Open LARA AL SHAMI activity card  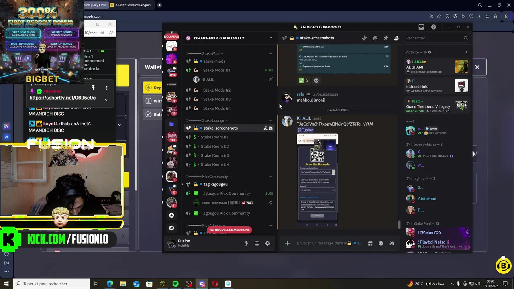437,67
